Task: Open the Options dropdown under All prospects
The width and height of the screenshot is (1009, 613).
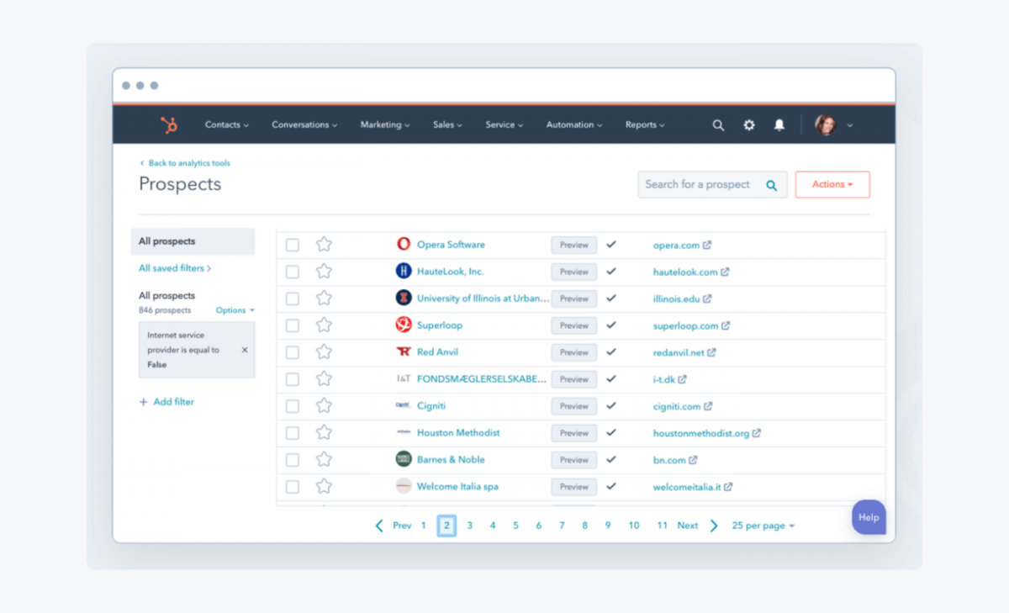Action: tap(235, 310)
